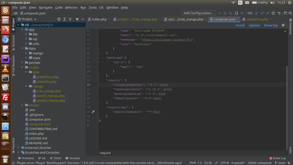The width and height of the screenshot is (293, 165).
Task: Click the Search Everywhere magnifier icon
Action: click(290, 13)
